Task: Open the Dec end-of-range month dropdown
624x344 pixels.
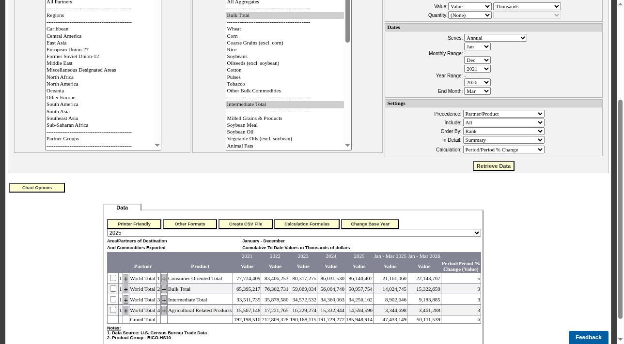Action: (x=477, y=60)
